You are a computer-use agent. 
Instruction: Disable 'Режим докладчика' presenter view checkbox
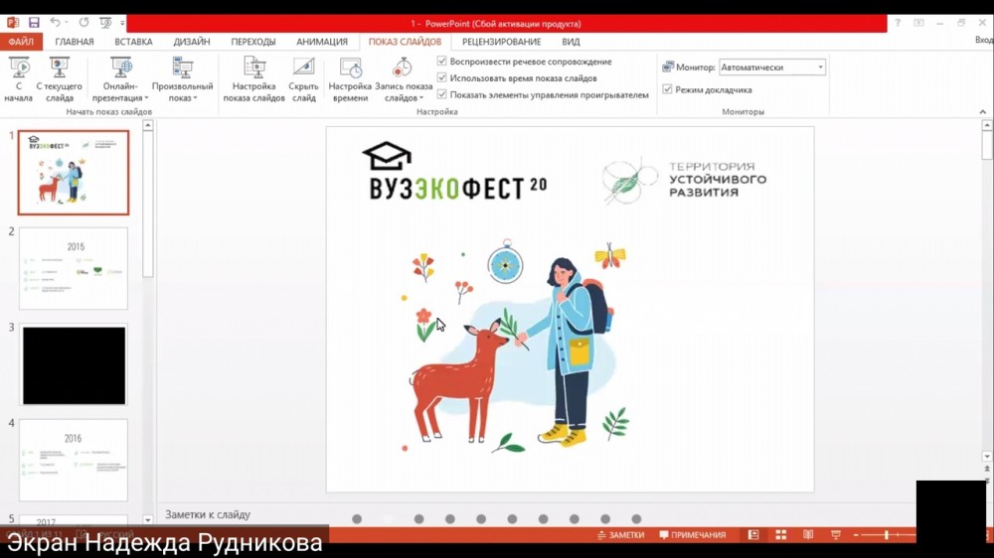point(668,90)
